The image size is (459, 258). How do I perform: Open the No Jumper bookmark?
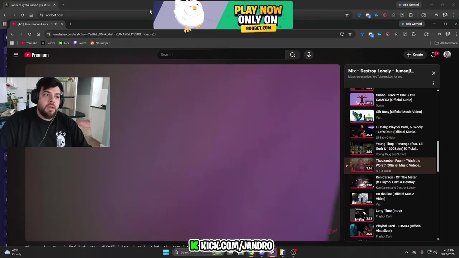coord(100,43)
